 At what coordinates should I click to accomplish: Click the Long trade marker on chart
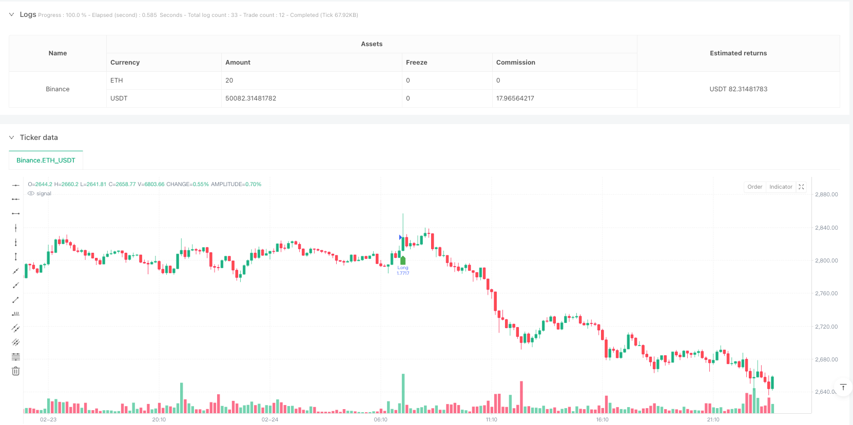click(x=403, y=261)
